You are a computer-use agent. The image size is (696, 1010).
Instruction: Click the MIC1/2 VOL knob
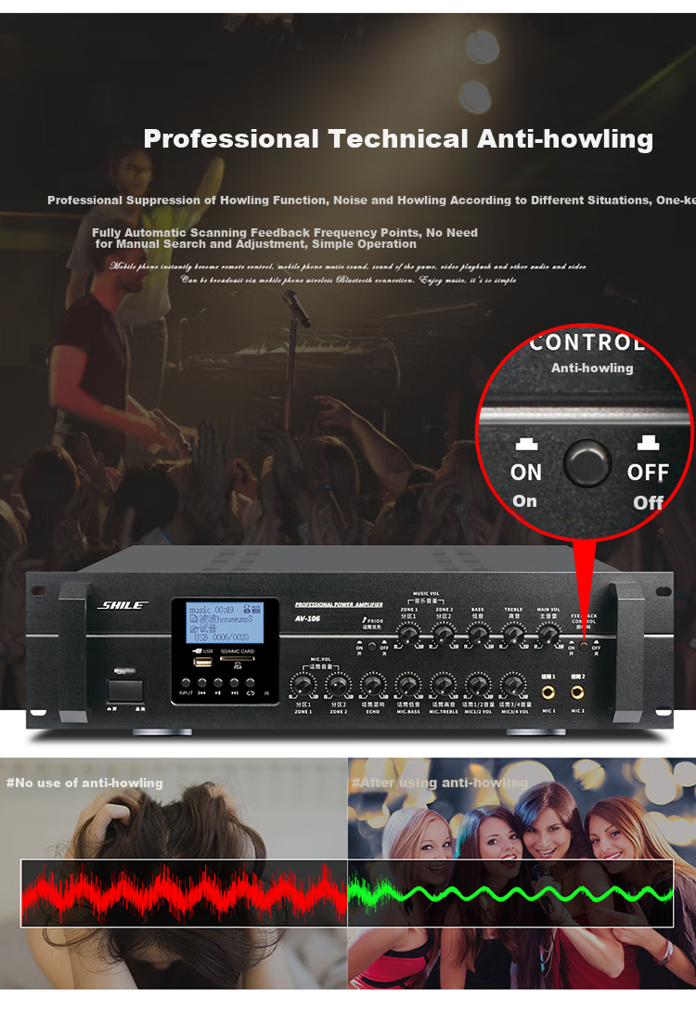478,686
